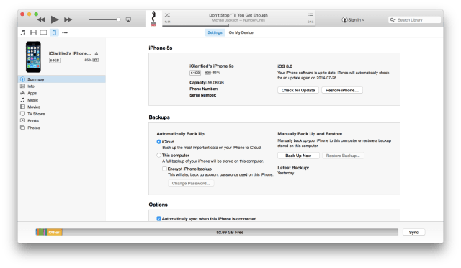Open Apps in the sidebar

[62, 93]
